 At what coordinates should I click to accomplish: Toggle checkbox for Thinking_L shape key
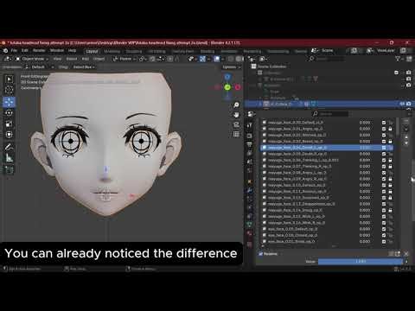point(384,160)
